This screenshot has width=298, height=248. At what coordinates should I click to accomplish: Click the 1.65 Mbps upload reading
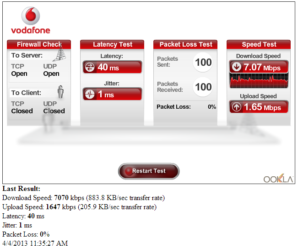263,107
